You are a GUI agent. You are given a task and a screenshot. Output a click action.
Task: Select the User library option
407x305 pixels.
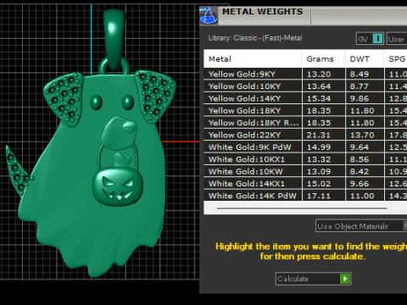(397, 39)
